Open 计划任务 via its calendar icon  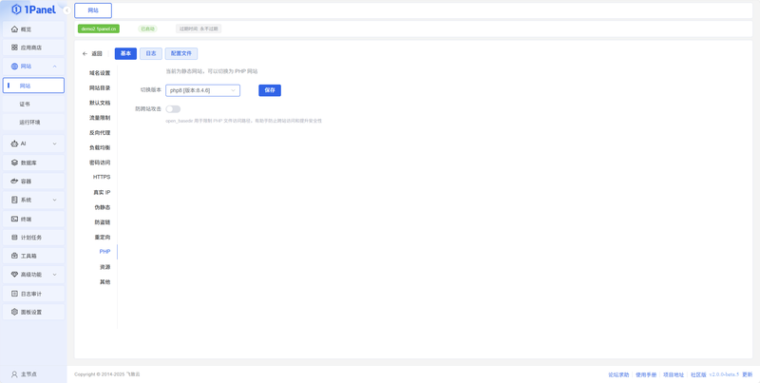tap(14, 237)
